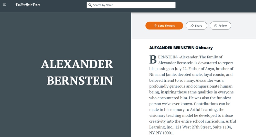
Task: Click the share arrow icon
Action: (192, 26)
